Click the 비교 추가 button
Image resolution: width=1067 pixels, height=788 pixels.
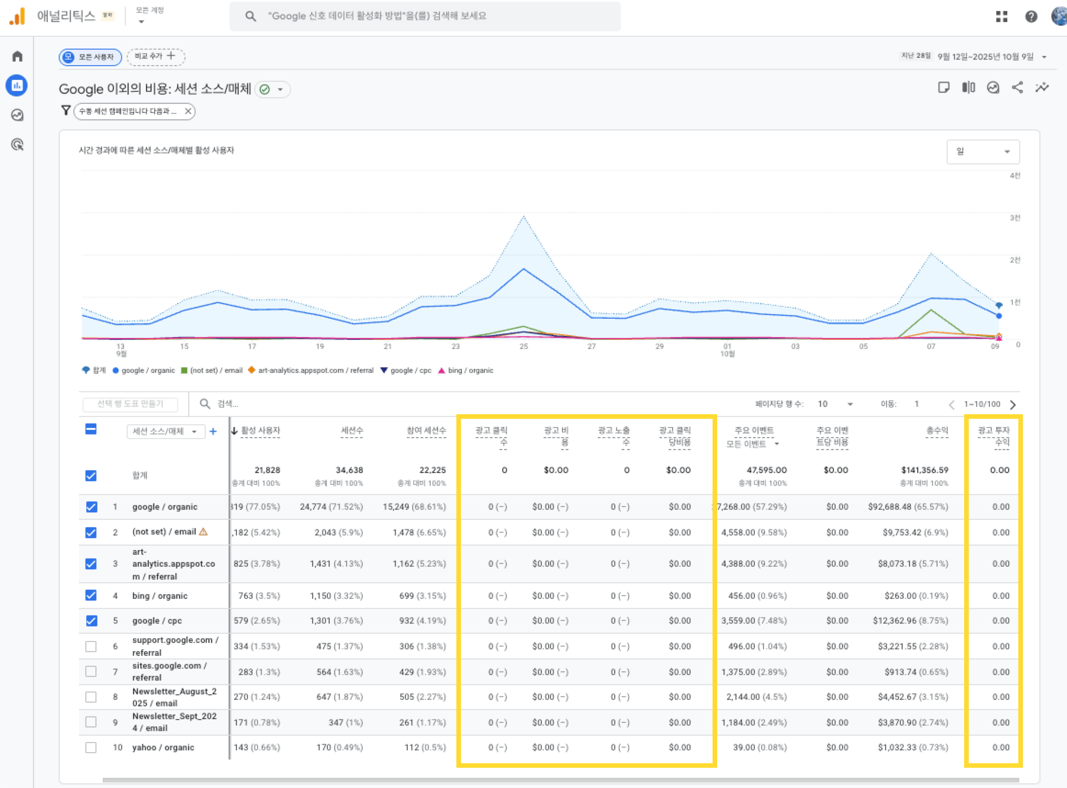coord(156,57)
